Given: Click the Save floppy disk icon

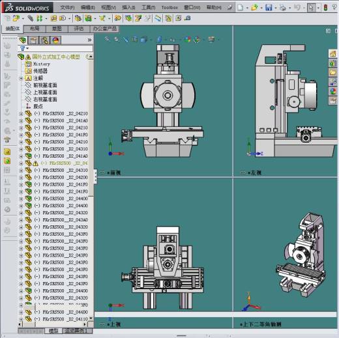Looking at the screenshot, I should pyautogui.click(x=269, y=8).
